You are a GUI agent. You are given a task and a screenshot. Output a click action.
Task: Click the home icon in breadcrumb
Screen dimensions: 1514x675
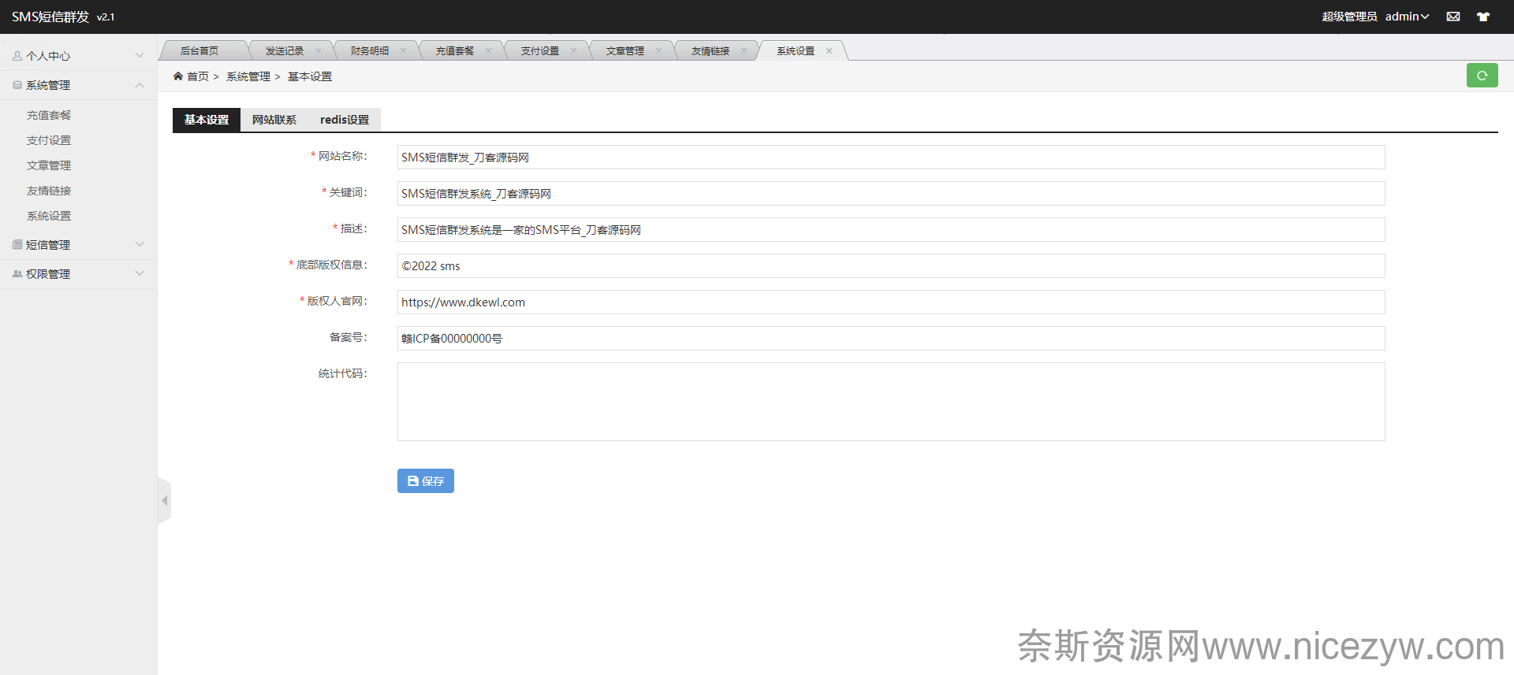click(x=178, y=76)
